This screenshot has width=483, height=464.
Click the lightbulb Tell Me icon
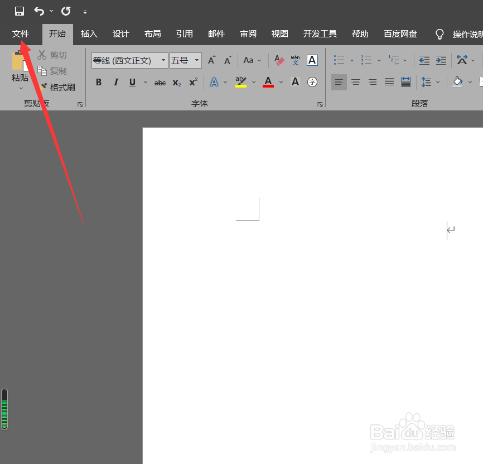pyautogui.click(x=439, y=34)
